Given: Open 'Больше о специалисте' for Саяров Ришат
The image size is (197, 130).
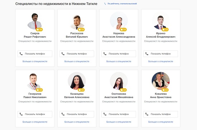Looking at the screenshot, I should tap(35, 61).
